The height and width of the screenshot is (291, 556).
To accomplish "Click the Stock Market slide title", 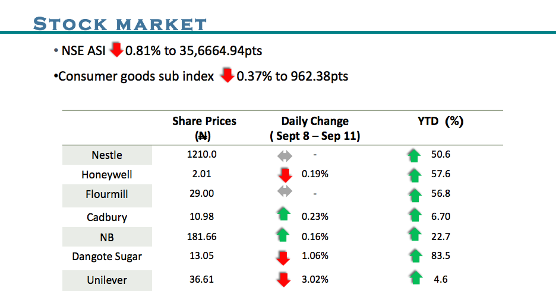I will pos(120,24).
